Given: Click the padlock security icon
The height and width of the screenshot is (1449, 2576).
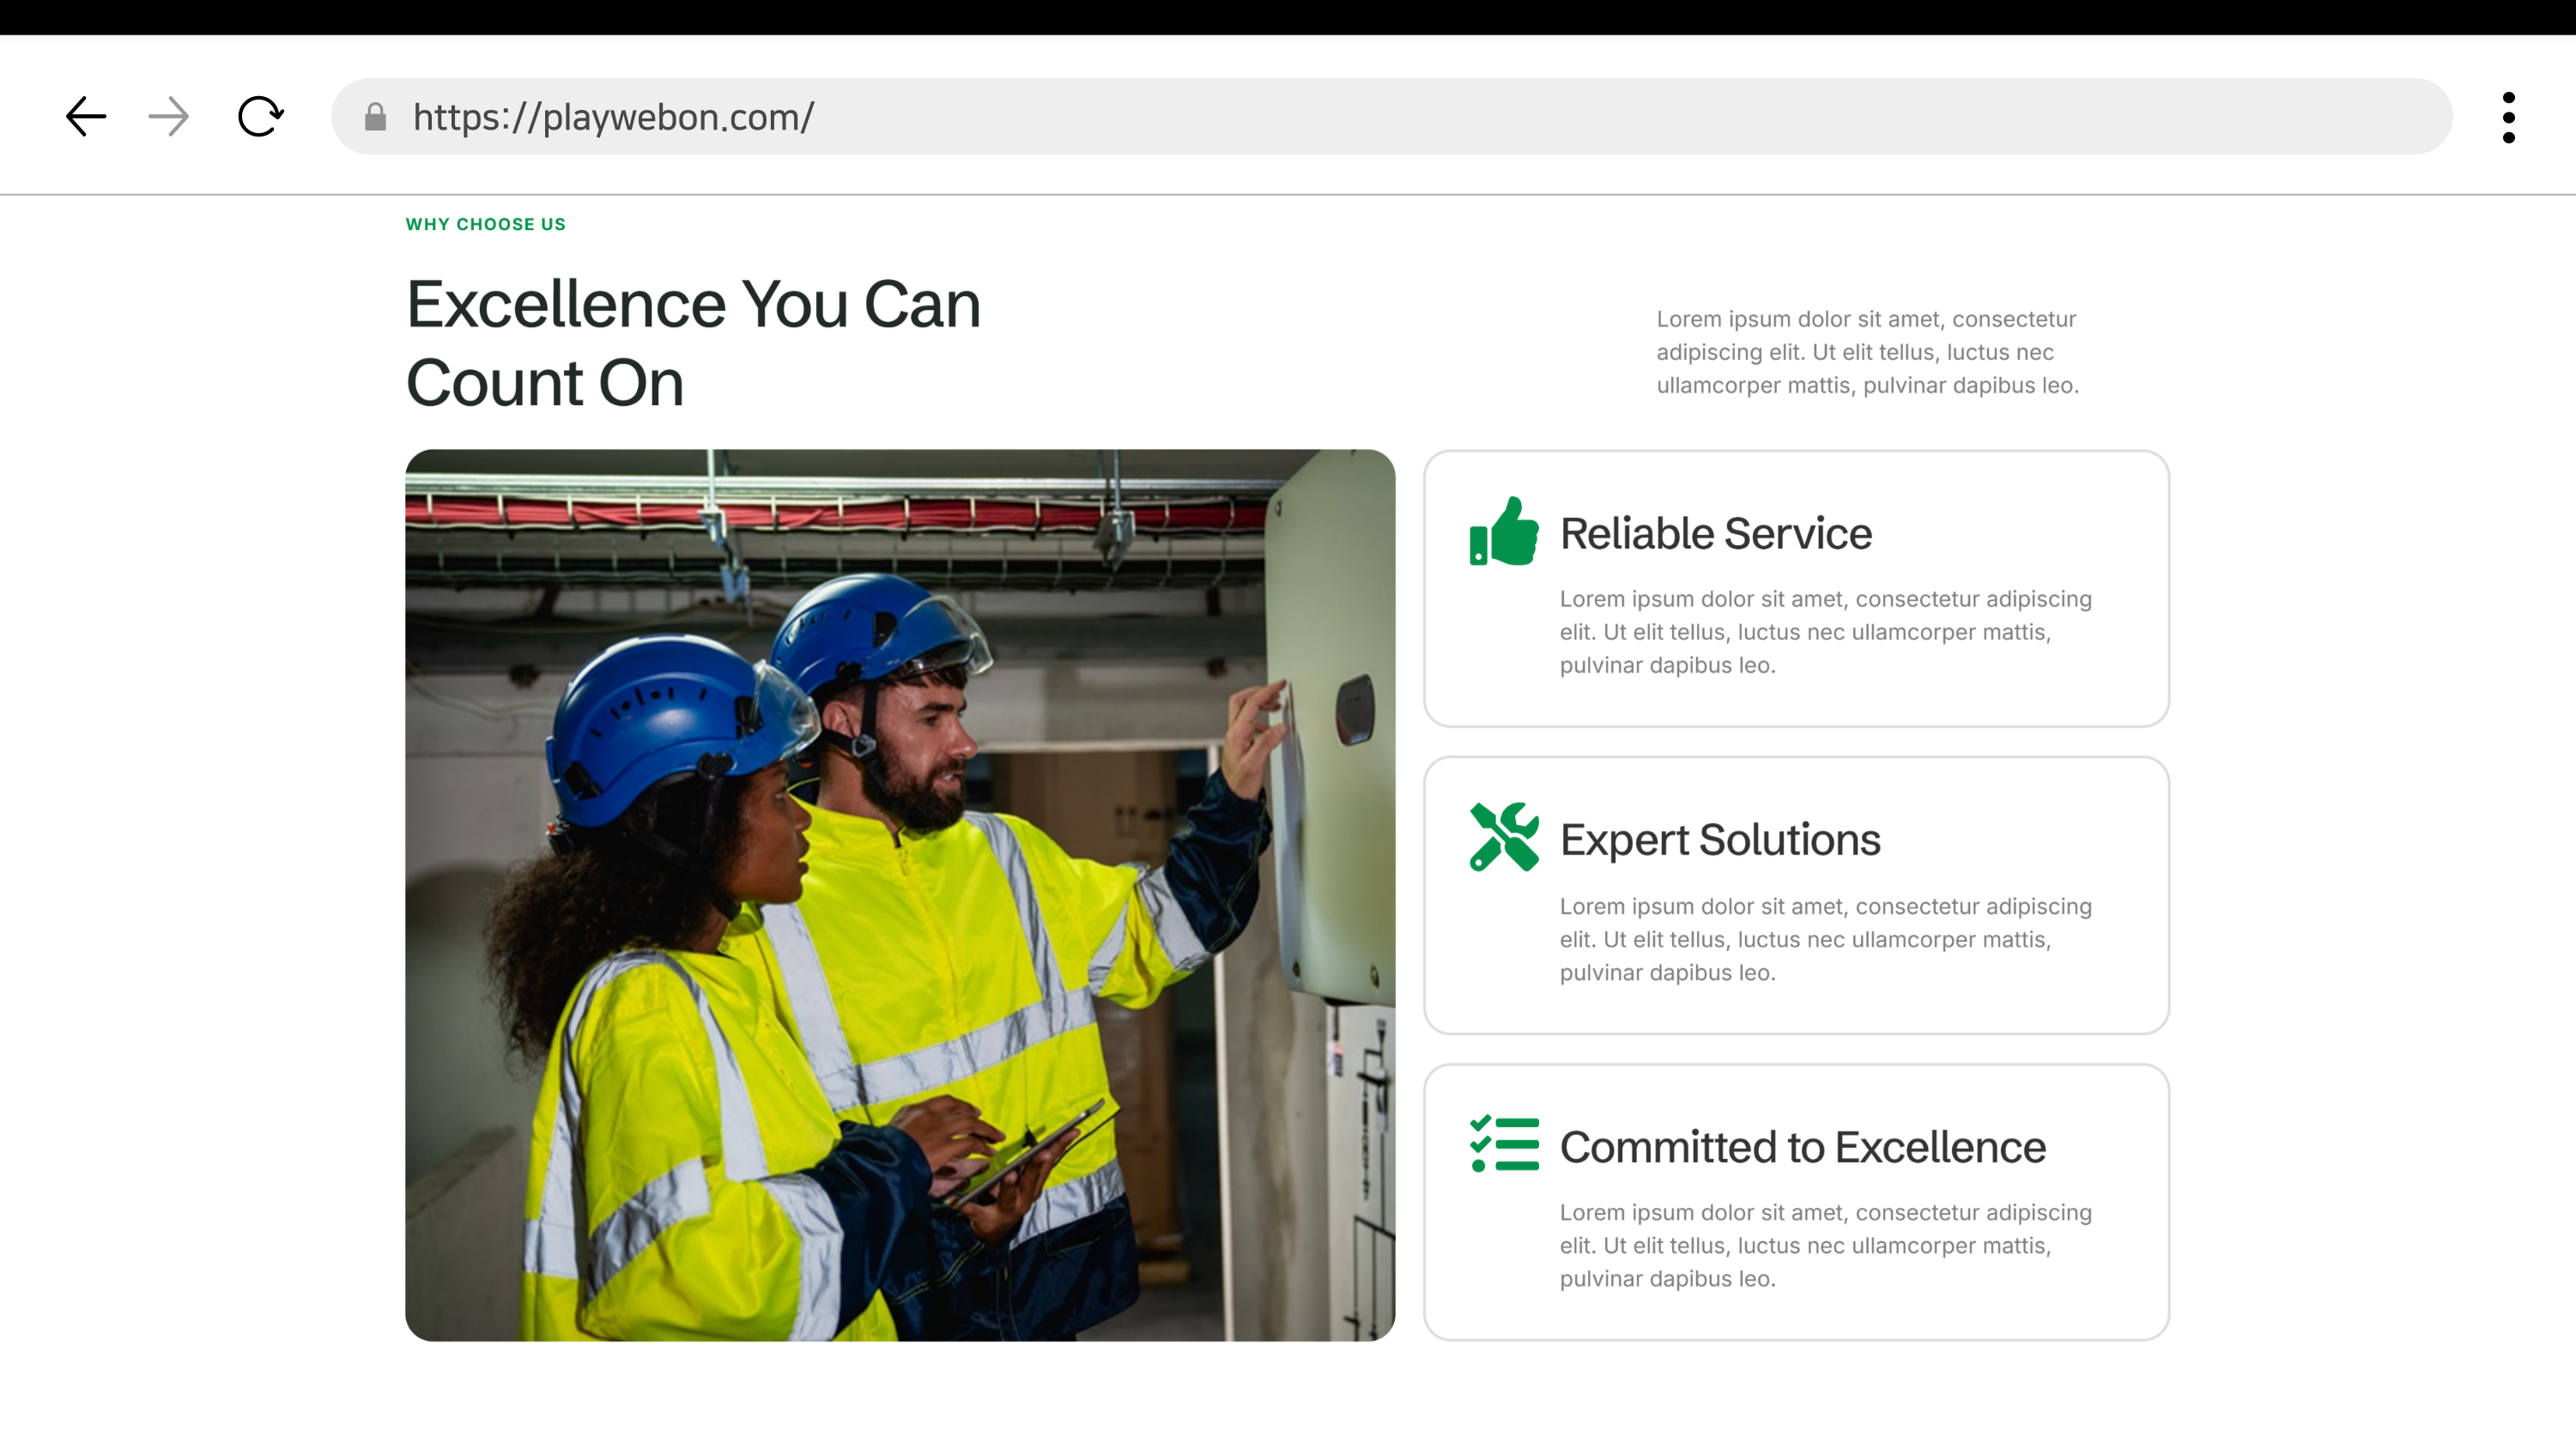Looking at the screenshot, I should [x=375, y=117].
